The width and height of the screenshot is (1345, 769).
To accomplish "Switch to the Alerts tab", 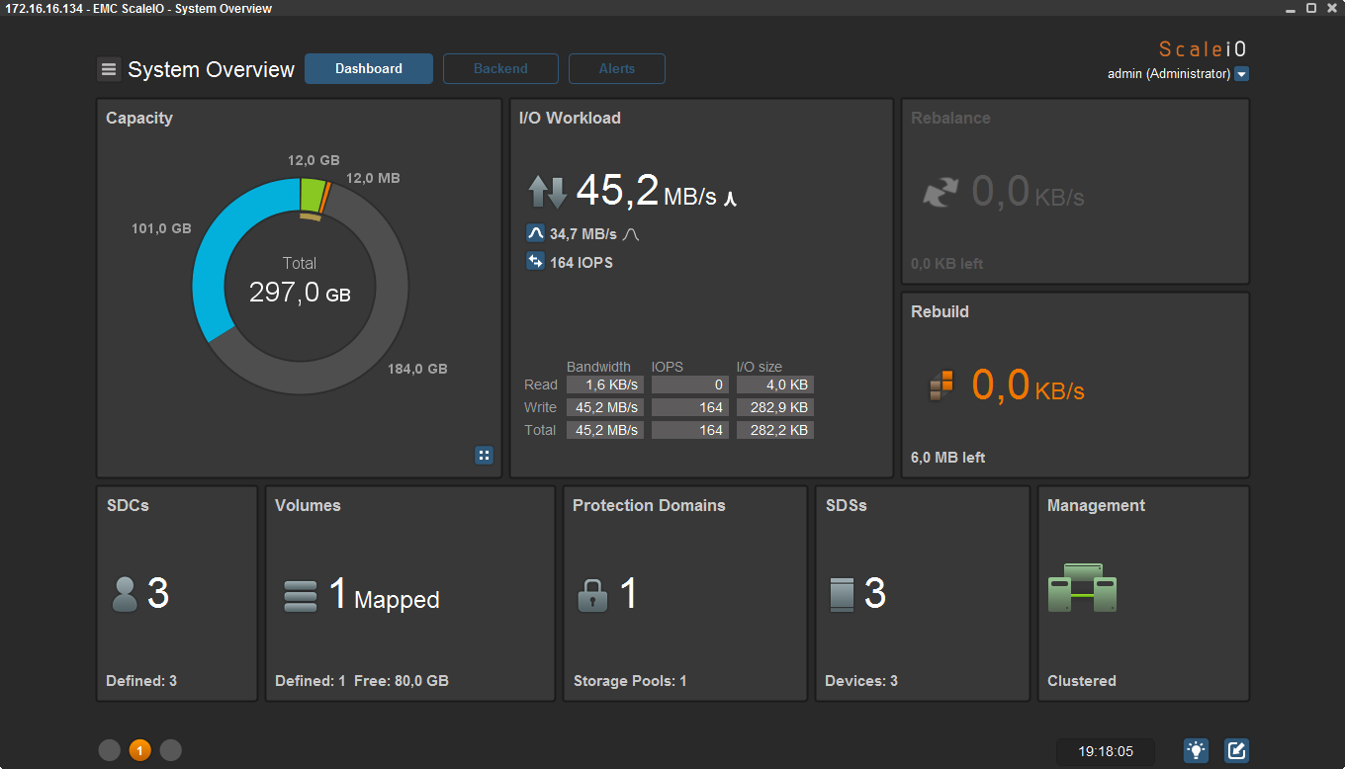I will point(617,69).
